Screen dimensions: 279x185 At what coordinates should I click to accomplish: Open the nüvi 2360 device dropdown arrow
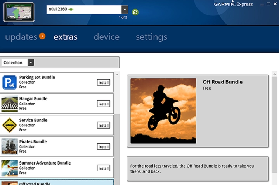pos(125,10)
